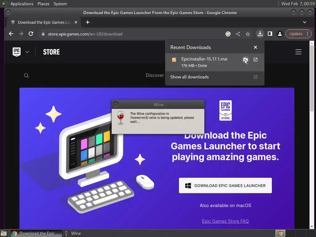Click the EpicInstaller-15.17.1.msi file name

tap(204, 59)
